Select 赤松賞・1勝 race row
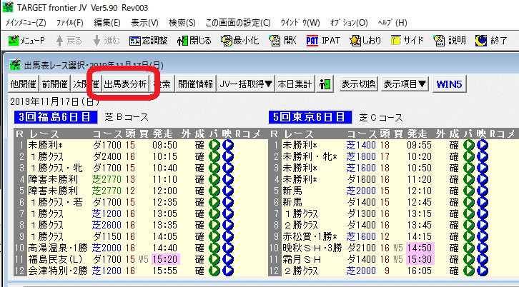 click(x=394, y=236)
